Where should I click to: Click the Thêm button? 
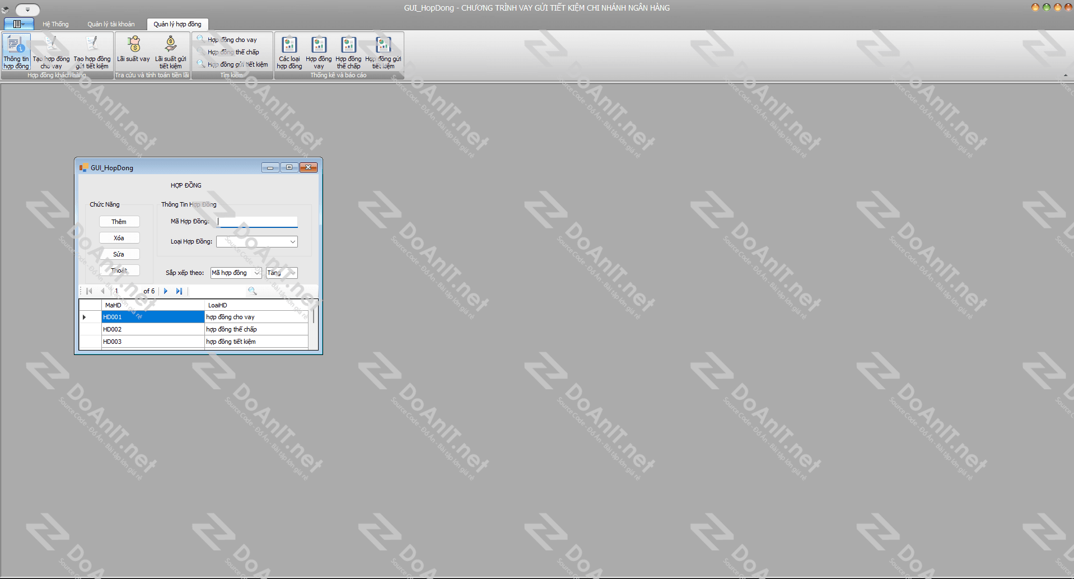click(x=119, y=222)
